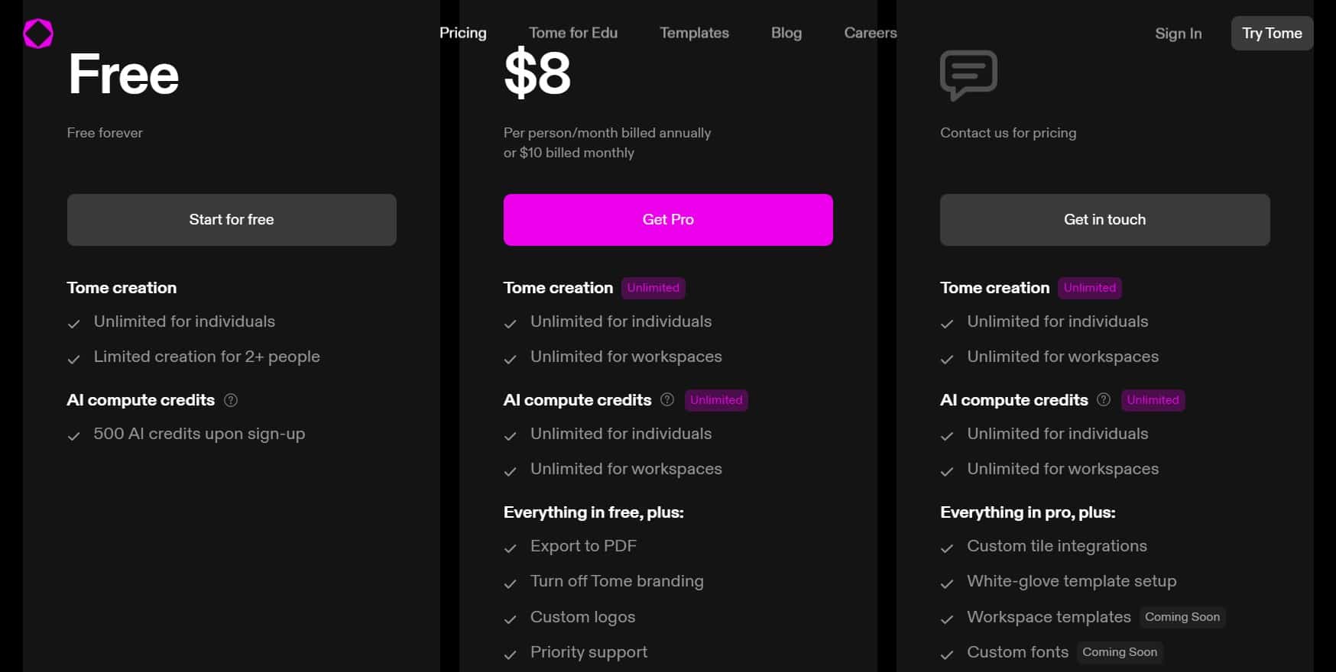
Task: Open the Pricing menu item
Action: click(x=463, y=33)
